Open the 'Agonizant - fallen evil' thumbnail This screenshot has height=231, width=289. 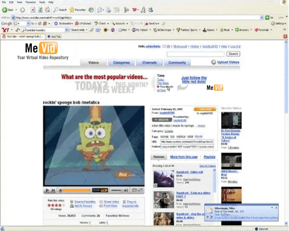[164, 179]
